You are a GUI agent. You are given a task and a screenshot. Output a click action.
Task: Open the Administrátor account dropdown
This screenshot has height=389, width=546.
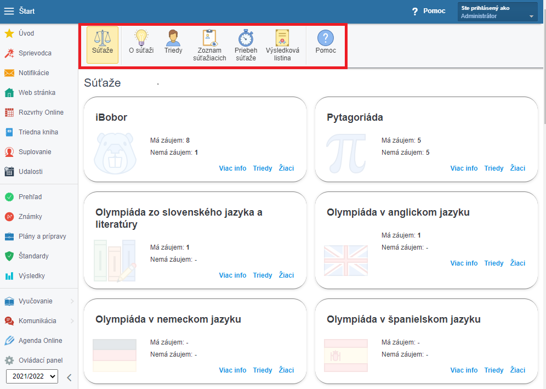(x=497, y=12)
